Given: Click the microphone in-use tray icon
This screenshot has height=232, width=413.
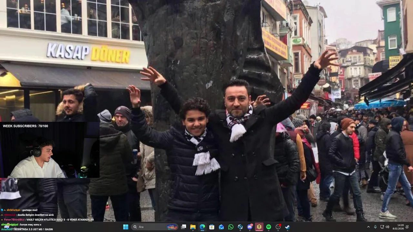Looking at the screenshot, I should point(375,227).
